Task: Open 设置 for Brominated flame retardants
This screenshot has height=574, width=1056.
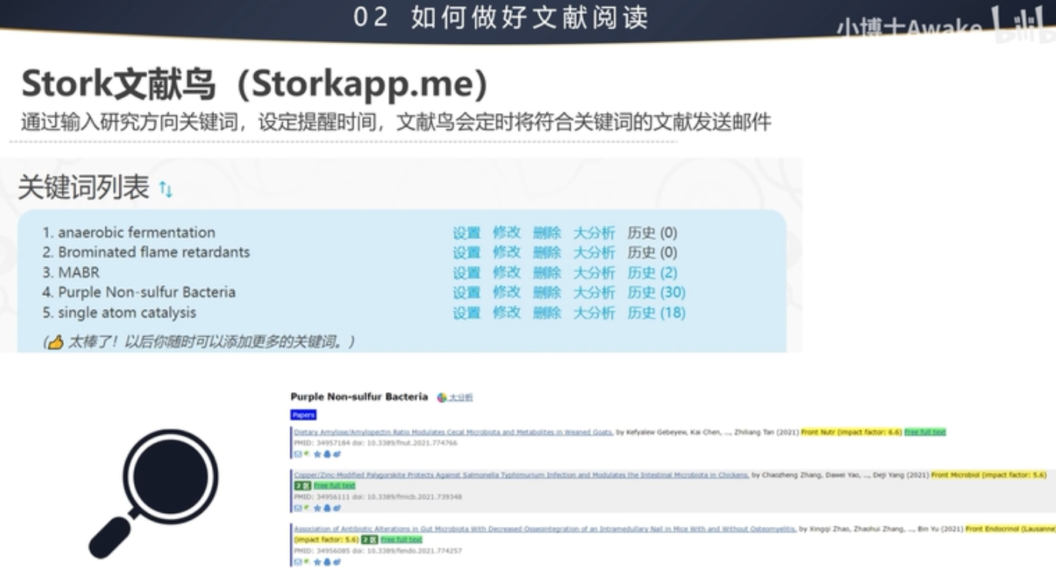Action: 467,253
